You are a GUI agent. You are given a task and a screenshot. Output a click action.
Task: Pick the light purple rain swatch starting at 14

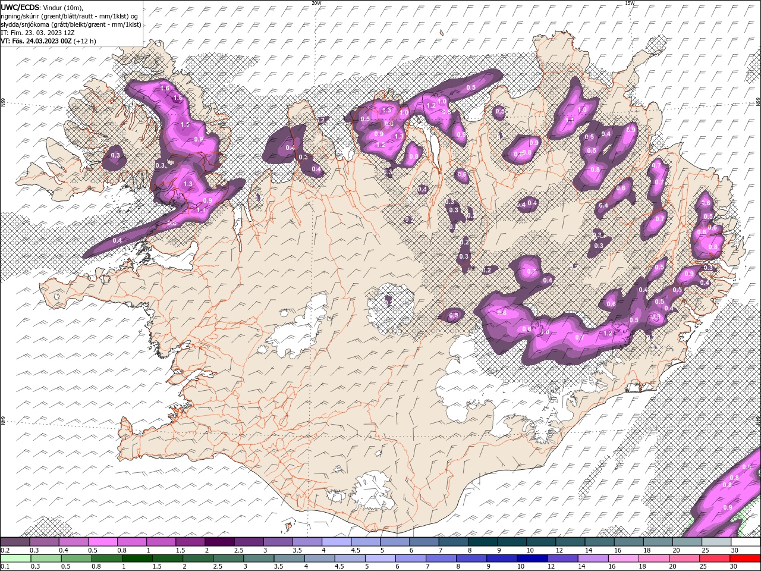coord(592,558)
